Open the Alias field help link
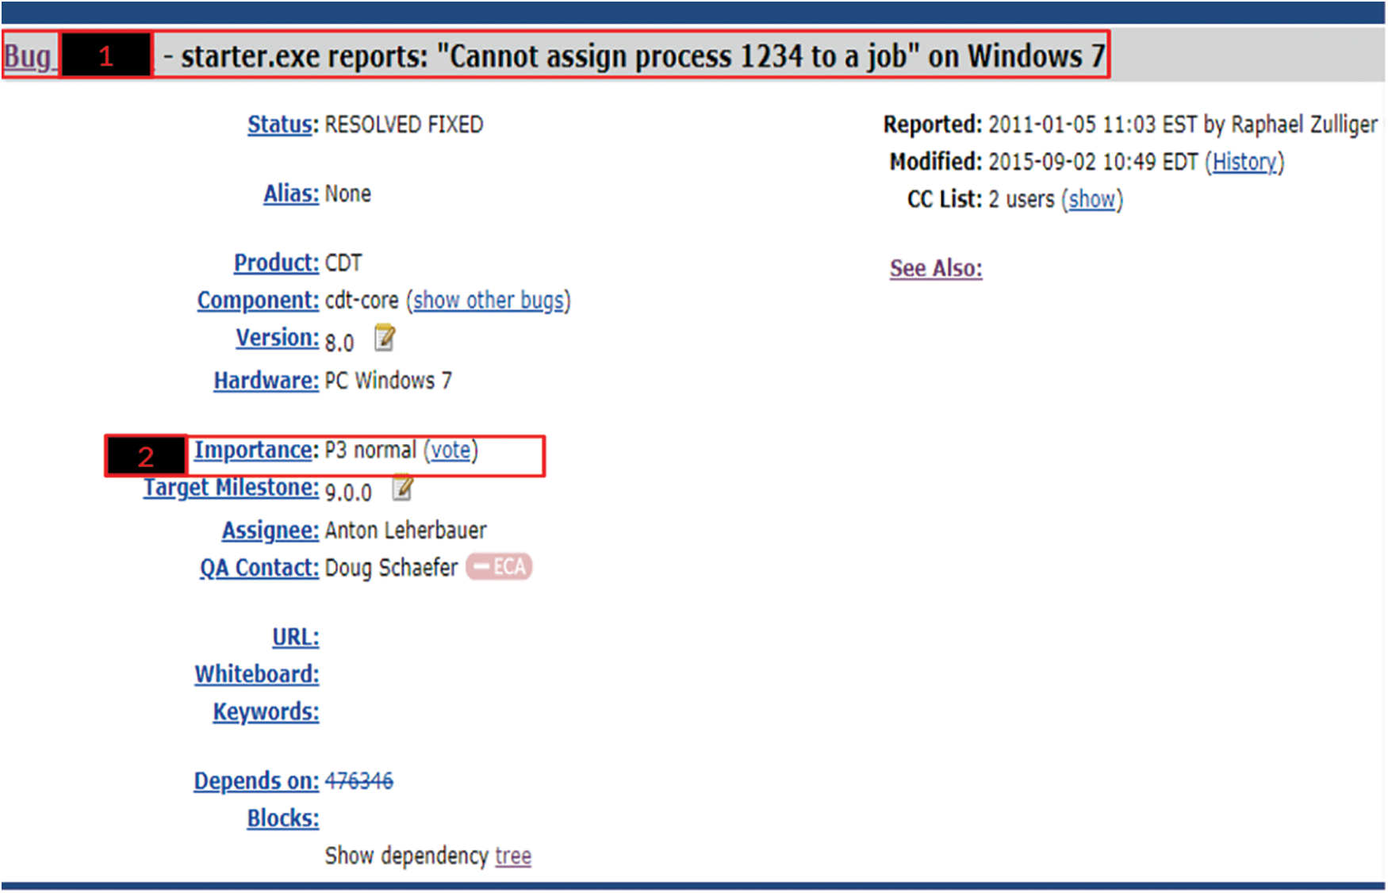 pyautogui.click(x=290, y=194)
